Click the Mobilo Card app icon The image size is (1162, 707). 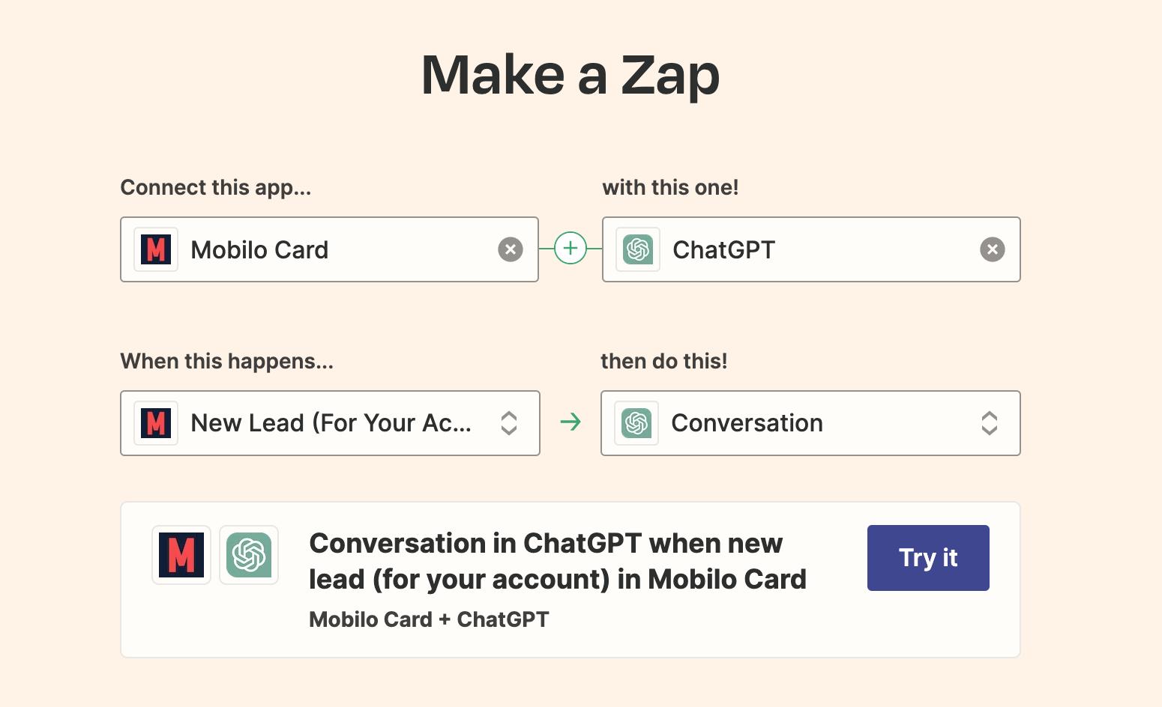(155, 249)
